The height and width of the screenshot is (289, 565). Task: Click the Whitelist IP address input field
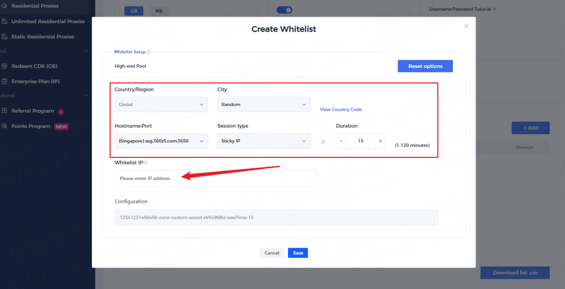pos(215,178)
